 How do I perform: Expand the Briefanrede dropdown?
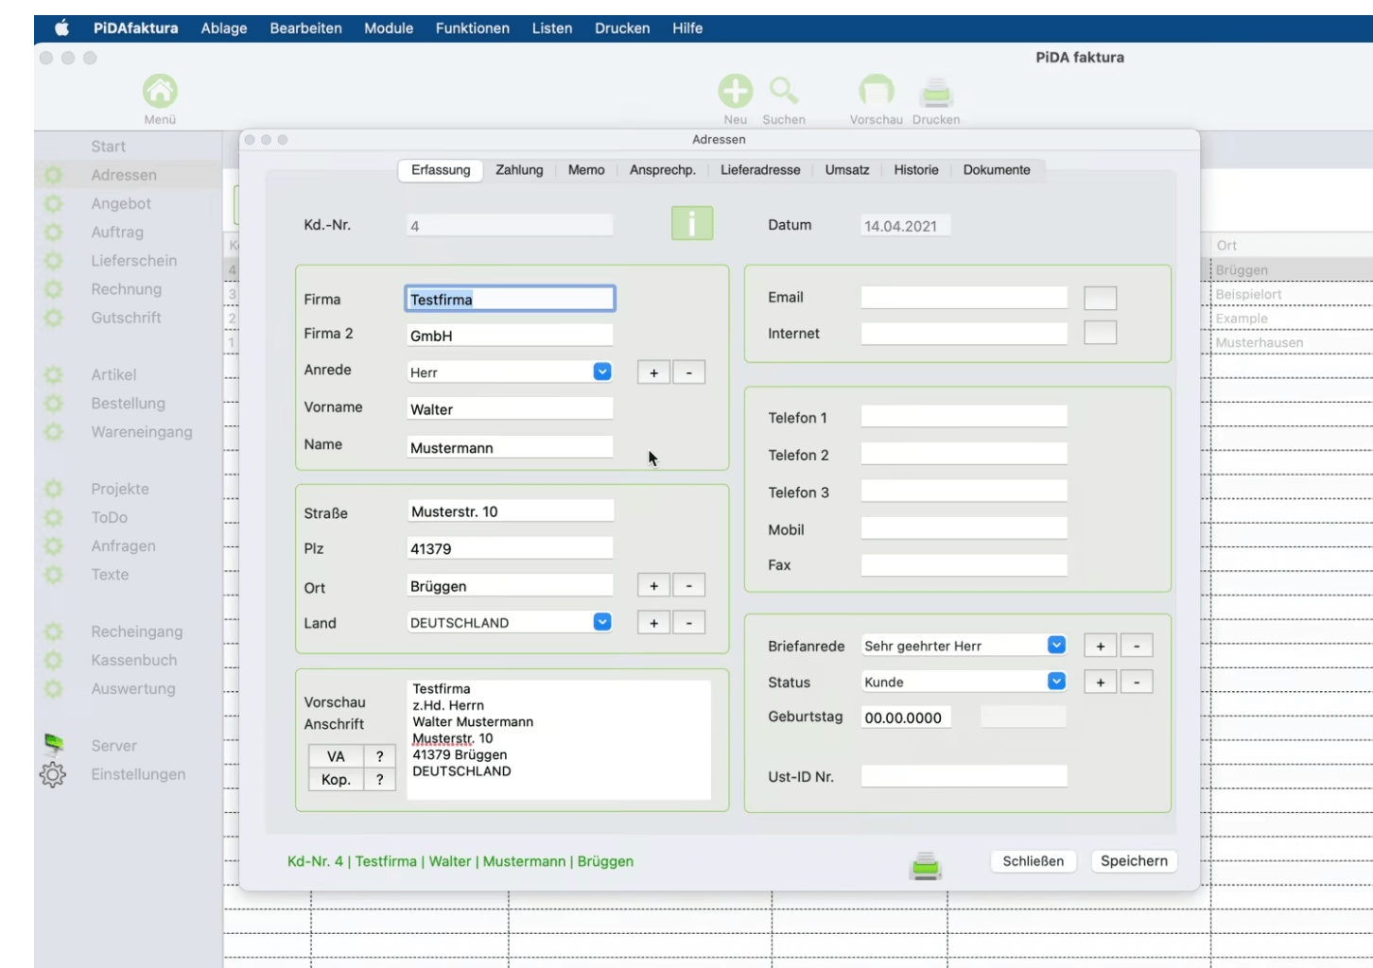(1056, 646)
